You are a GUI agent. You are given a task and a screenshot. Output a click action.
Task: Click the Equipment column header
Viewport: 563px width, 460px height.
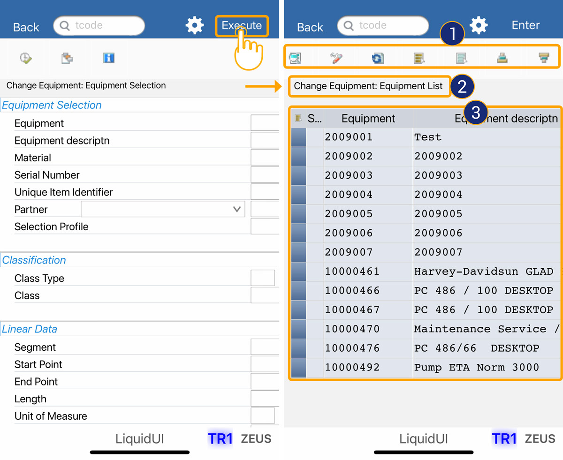pyautogui.click(x=368, y=119)
